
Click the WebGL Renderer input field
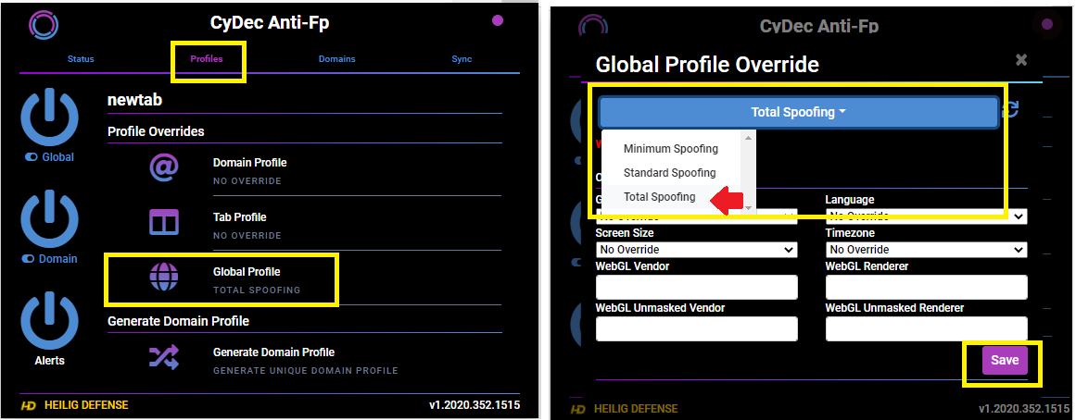[x=927, y=287]
